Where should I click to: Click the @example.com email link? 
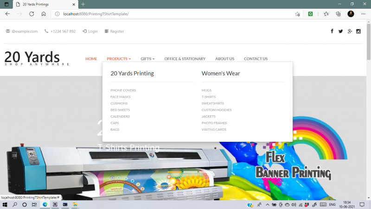click(x=25, y=31)
